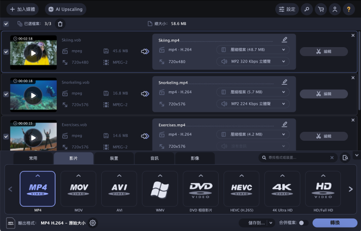Click the MP4 file icon beside output format
The height and width of the screenshot is (231, 361).
click(x=11, y=223)
